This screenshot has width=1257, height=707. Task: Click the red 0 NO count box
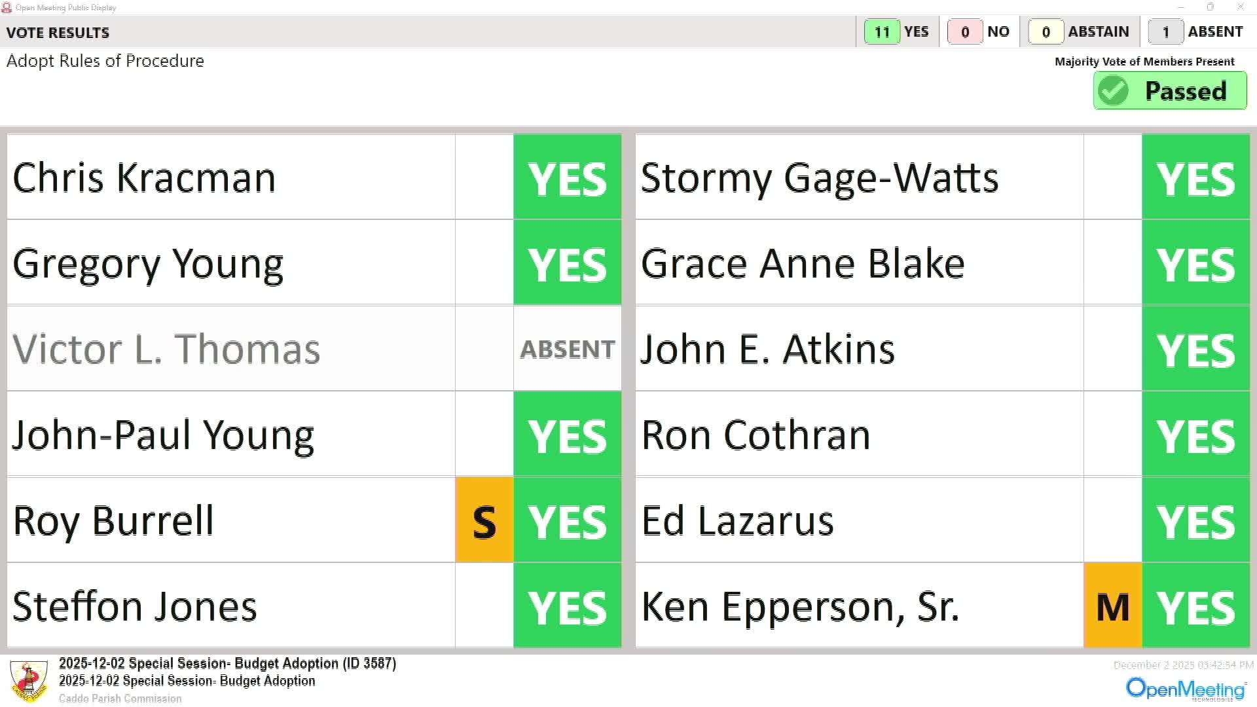coord(964,31)
